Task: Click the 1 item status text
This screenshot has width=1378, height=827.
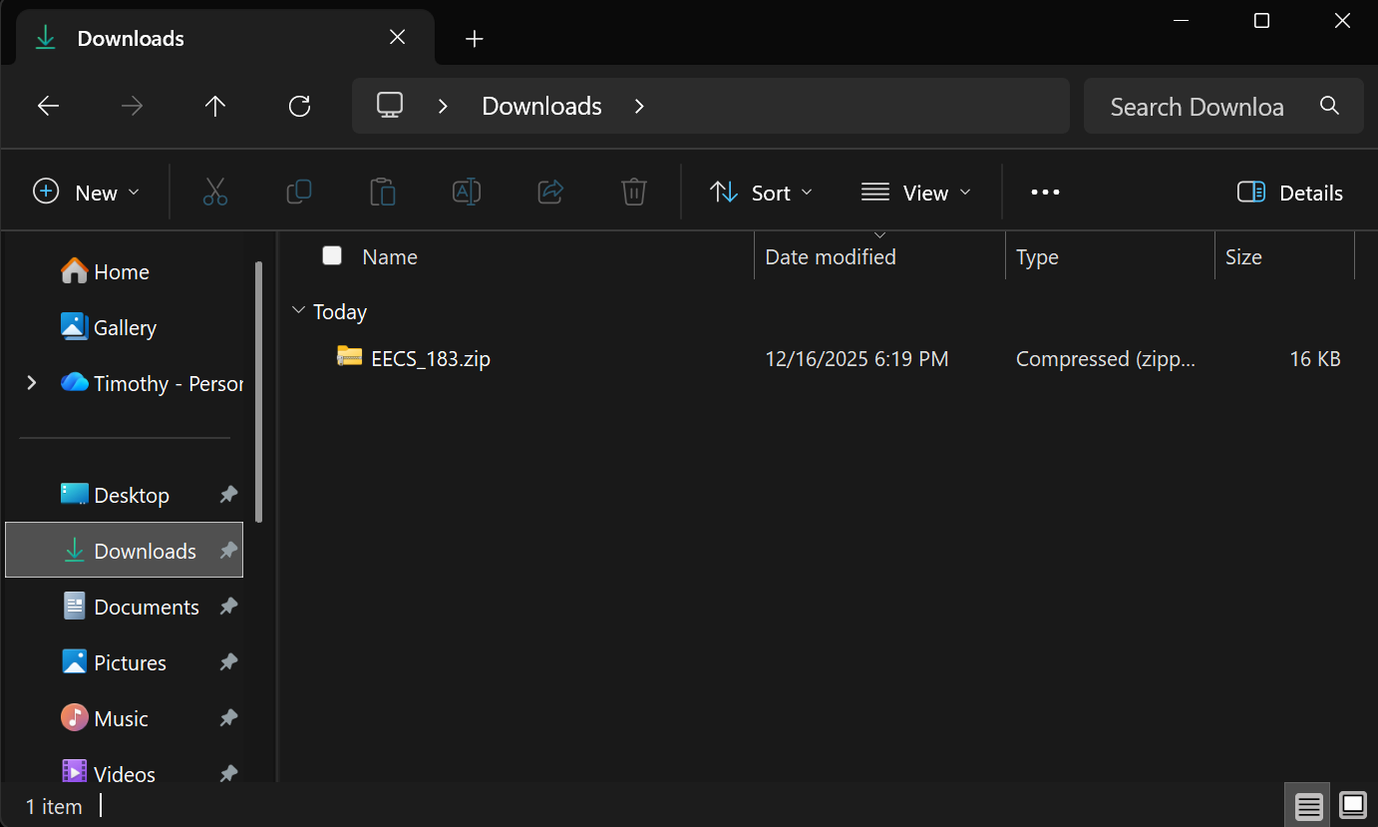Action: pos(54,806)
